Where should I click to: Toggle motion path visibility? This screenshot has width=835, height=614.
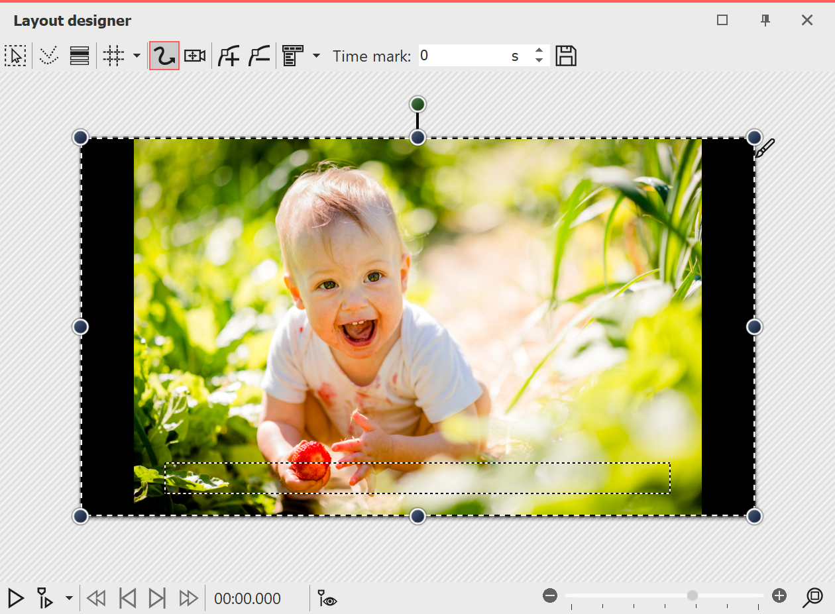tap(325, 598)
